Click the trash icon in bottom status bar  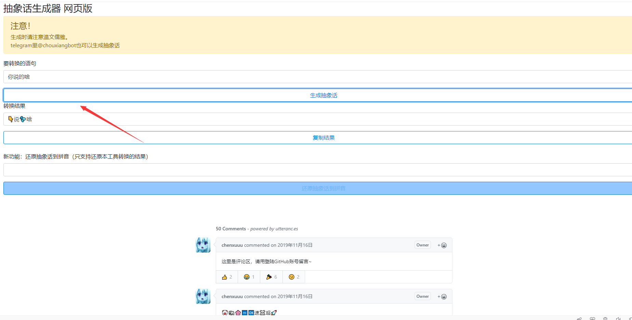click(605, 319)
